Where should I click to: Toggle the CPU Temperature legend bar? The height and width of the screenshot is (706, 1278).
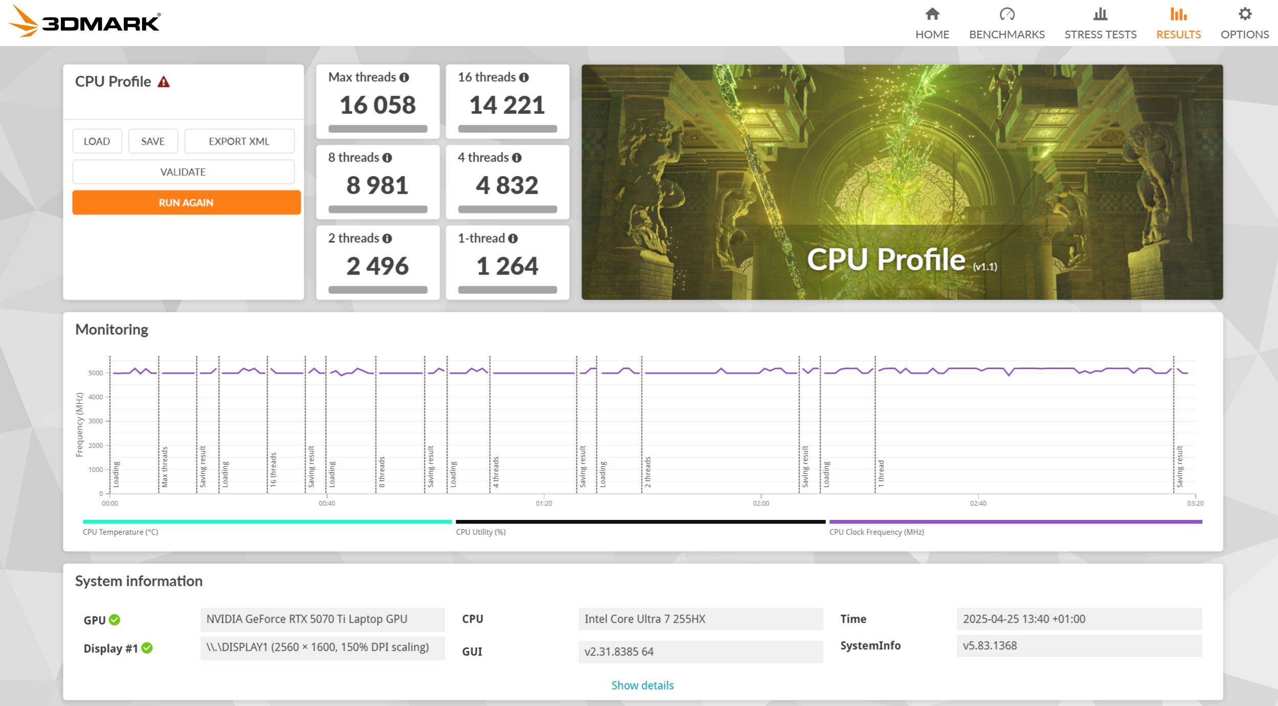(x=267, y=522)
